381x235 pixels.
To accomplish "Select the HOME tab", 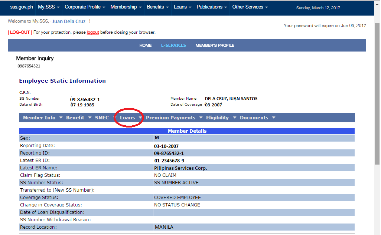I will pyautogui.click(x=146, y=45).
